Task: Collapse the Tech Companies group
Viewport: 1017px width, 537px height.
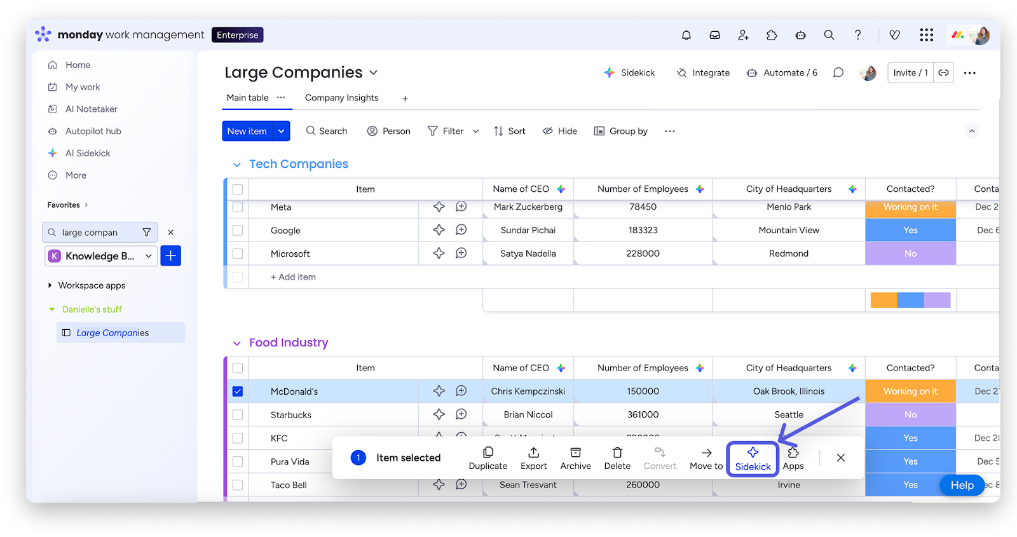Action: pyautogui.click(x=237, y=165)
